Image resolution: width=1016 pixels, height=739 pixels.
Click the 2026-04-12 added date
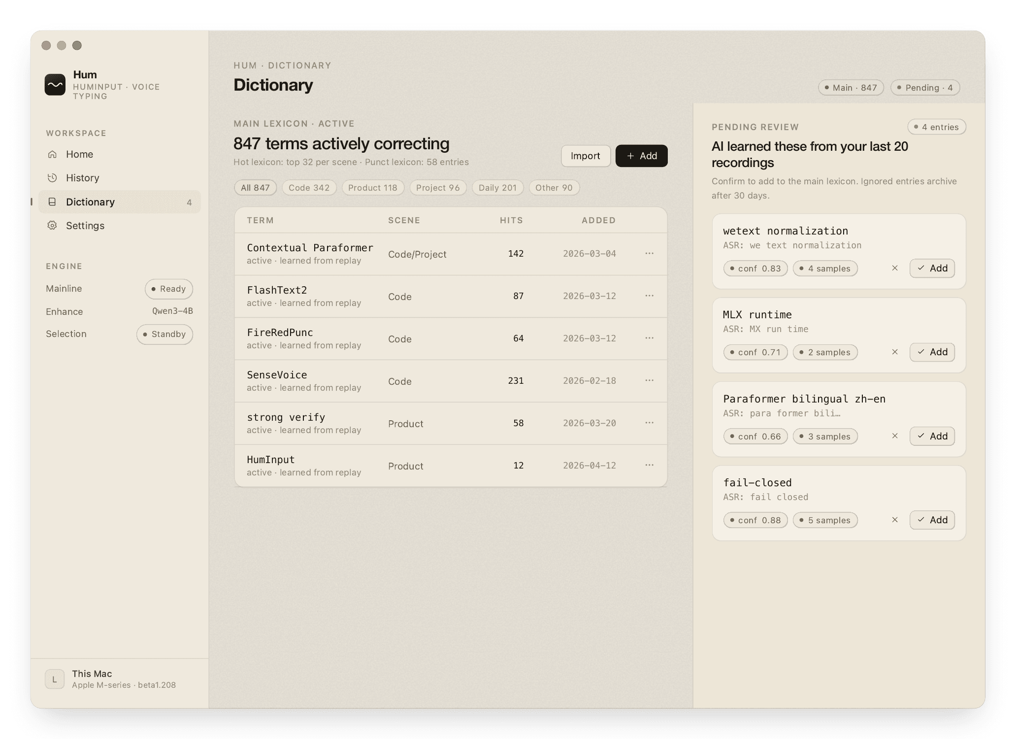coord(590,465)
